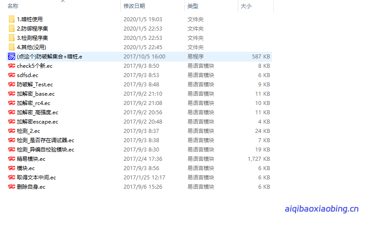
Task: Sort by the 大小 column header
Action: pyautogui.click(x=246, y=6)
